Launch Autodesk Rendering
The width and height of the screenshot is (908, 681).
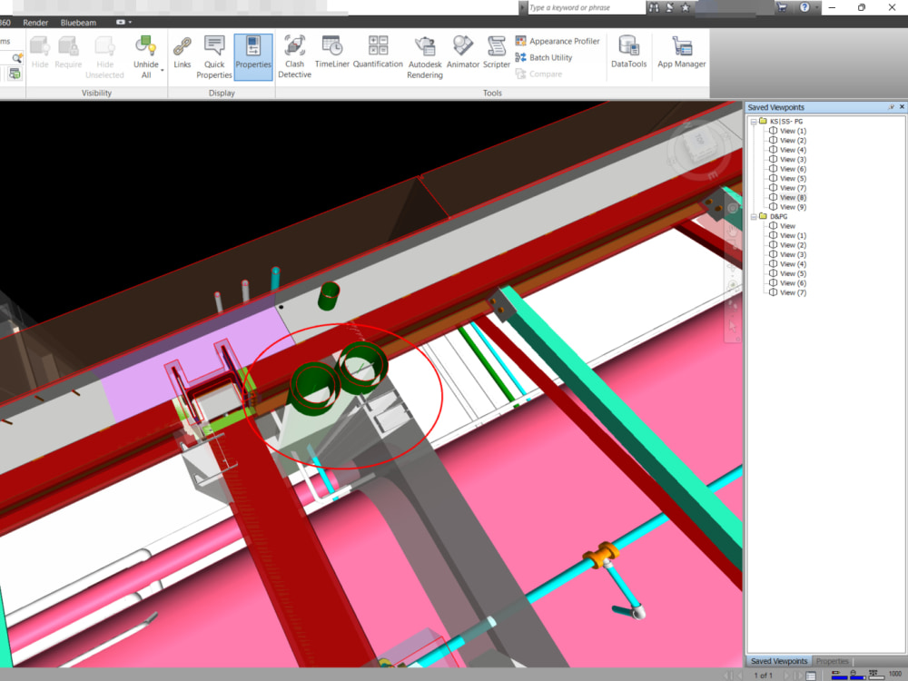tap(424, 56)
